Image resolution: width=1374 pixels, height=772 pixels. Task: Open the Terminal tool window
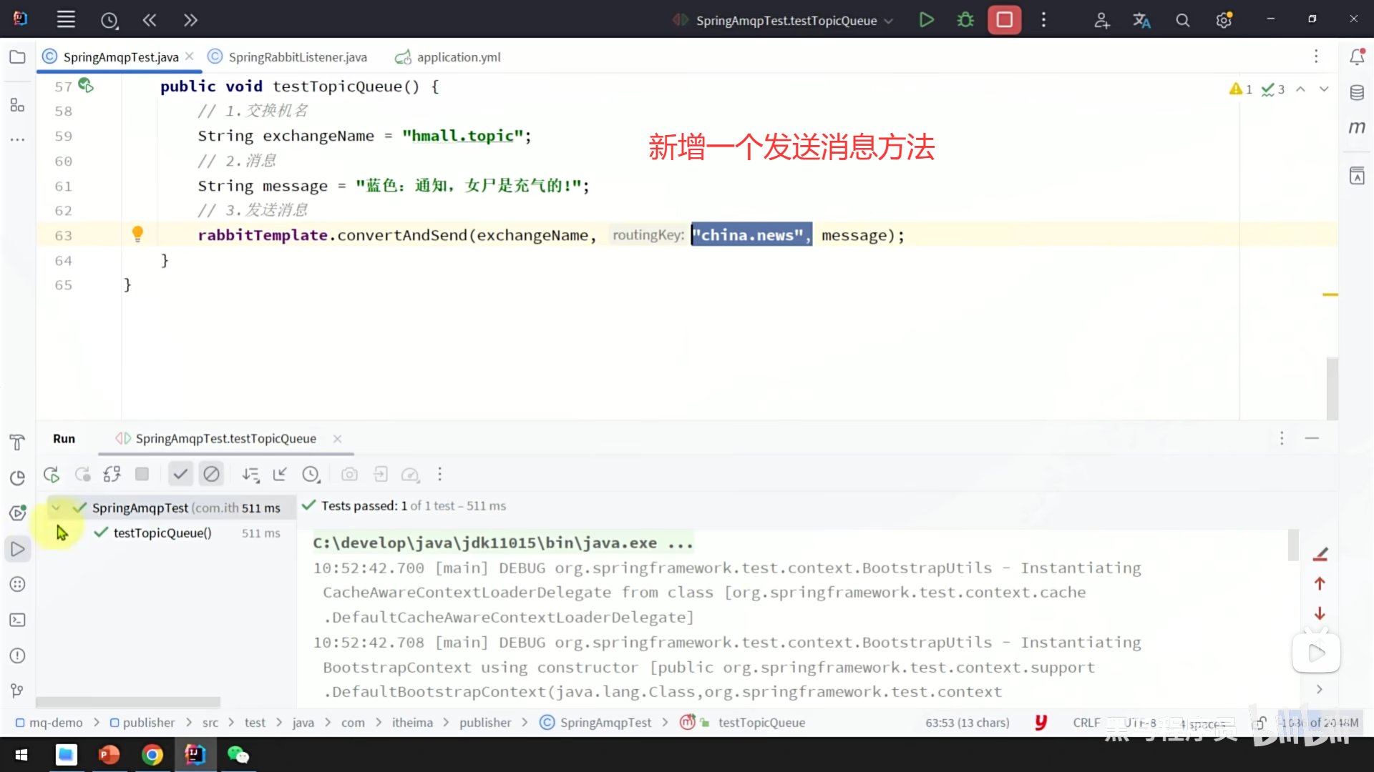18,620
